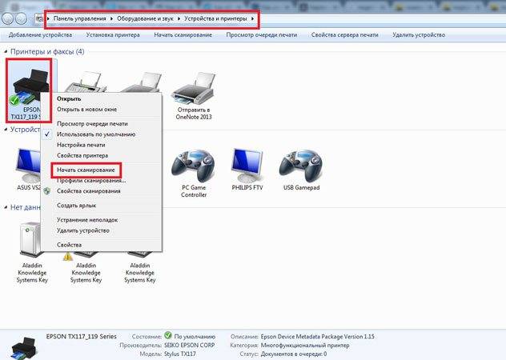Select the leftmost Aladdin Knowledge Systems Key
Viewport: 506px width, 360px height.
[32, 254]
